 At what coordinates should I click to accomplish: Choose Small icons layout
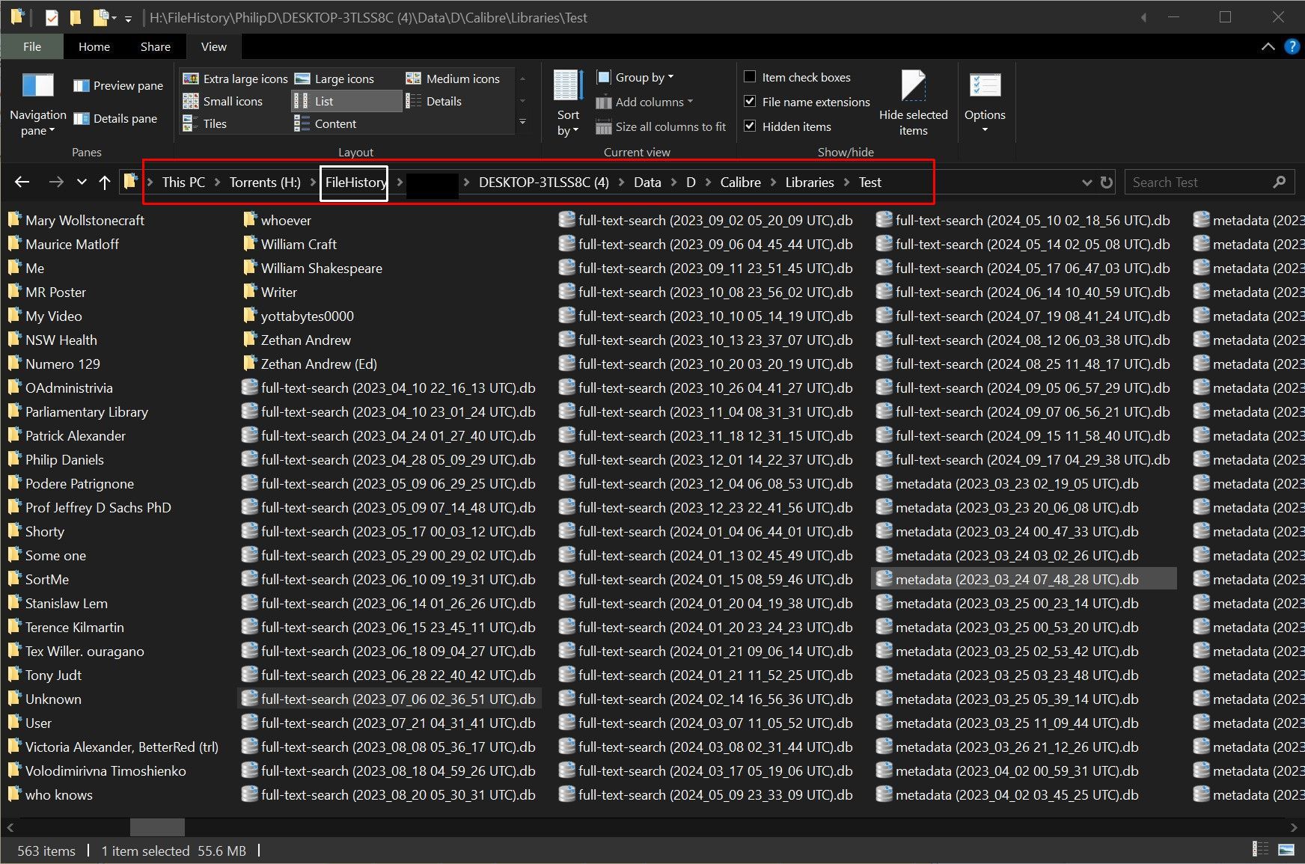pos(223,101)
